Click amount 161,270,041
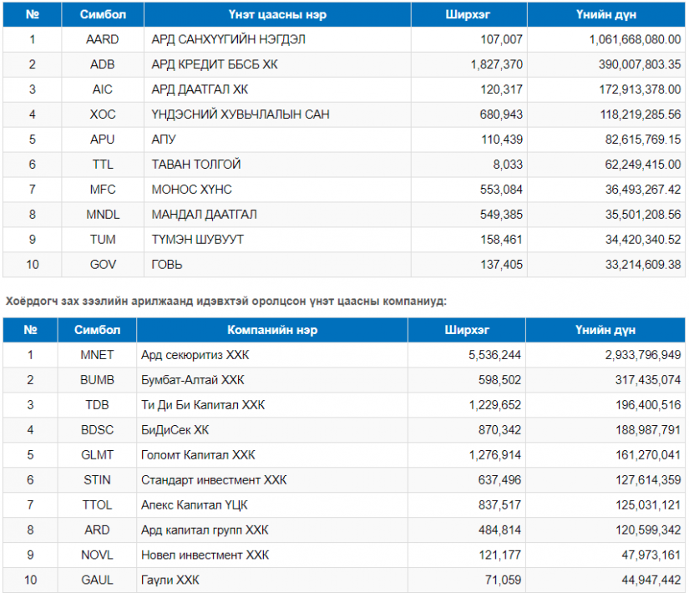This screenshot has width=689, height=593. [648, 455]
